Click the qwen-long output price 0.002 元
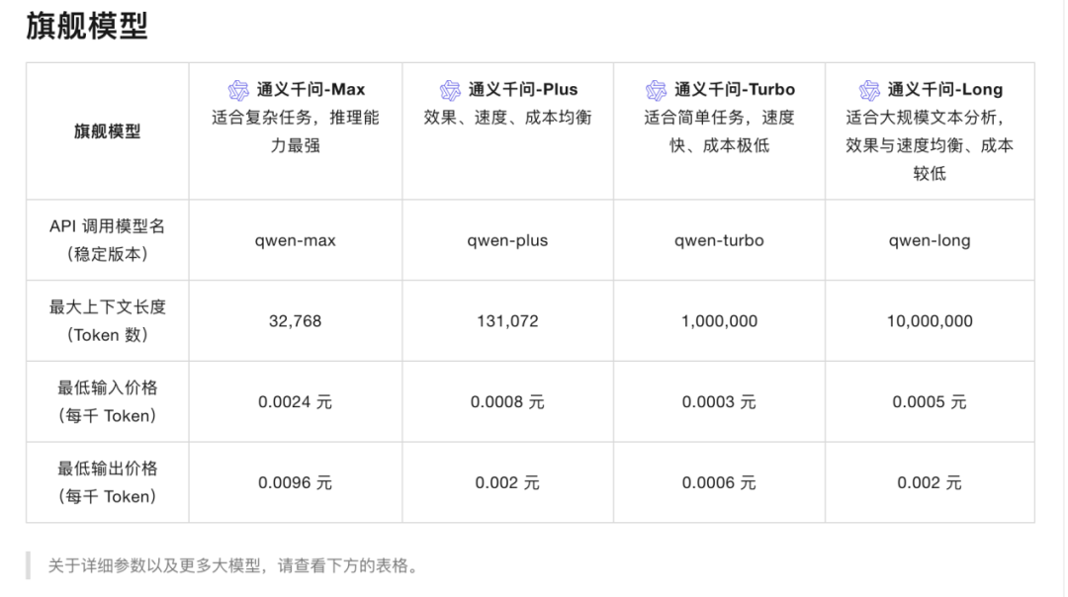The height and width of the screenshot is (597, 1068). pyautogui.click(x=930, y=483)
